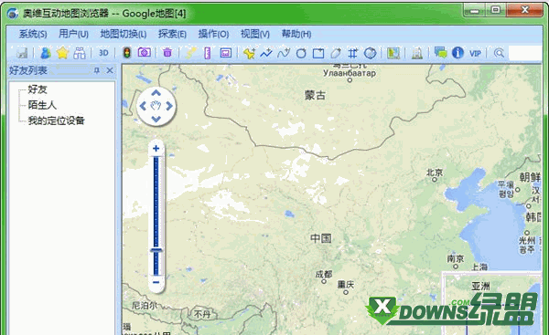Open the 探索(E) menu
The width and height of the screenshot is (549, 335).
click(172, 34)
